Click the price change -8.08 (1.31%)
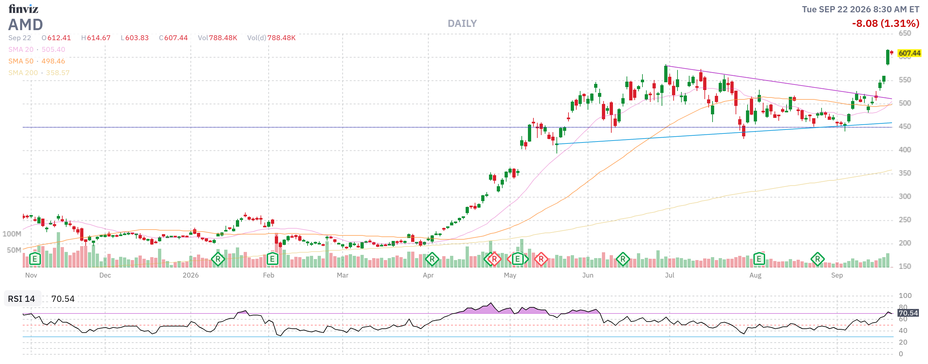The width and height of the screenshot is (928, 364). [x=885, y=24]
